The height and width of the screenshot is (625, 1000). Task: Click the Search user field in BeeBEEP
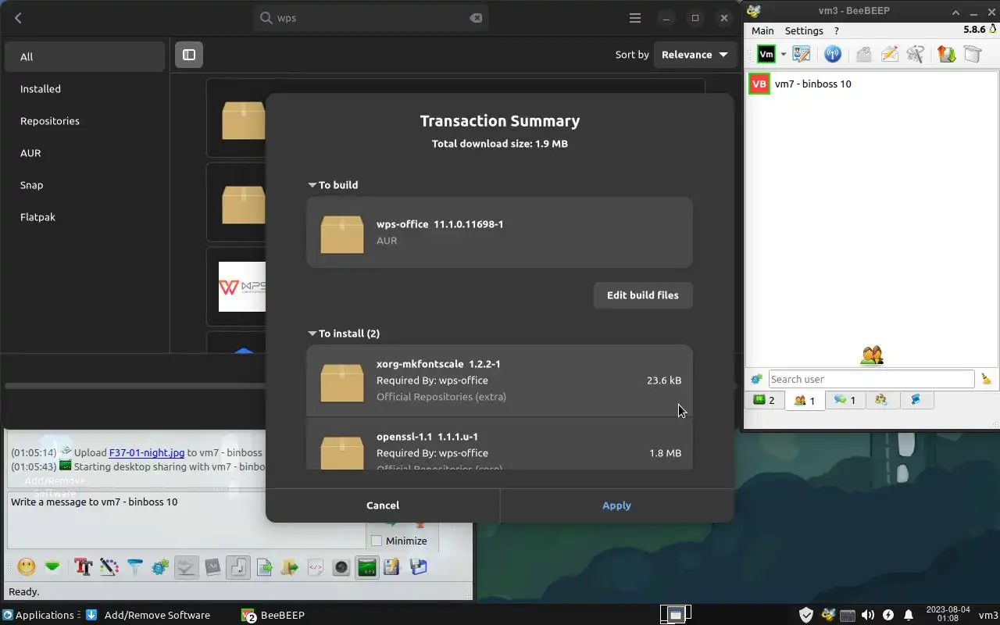click(x=871, y=379)
